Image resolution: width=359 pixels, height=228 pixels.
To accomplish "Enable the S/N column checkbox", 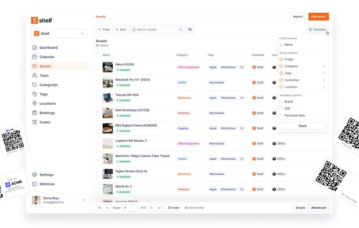I will tap(281, 109).
